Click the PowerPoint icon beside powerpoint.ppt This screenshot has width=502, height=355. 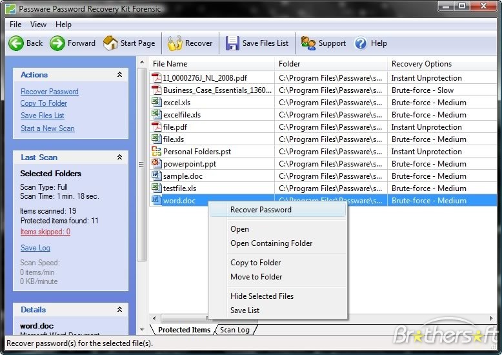(x=156, y=163)
